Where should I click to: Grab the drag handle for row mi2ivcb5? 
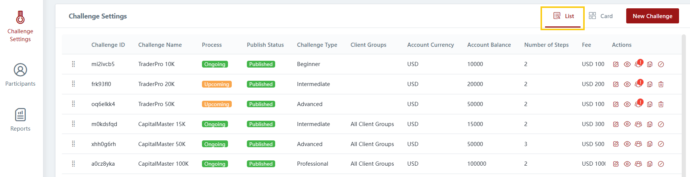[x=73, y=64]
